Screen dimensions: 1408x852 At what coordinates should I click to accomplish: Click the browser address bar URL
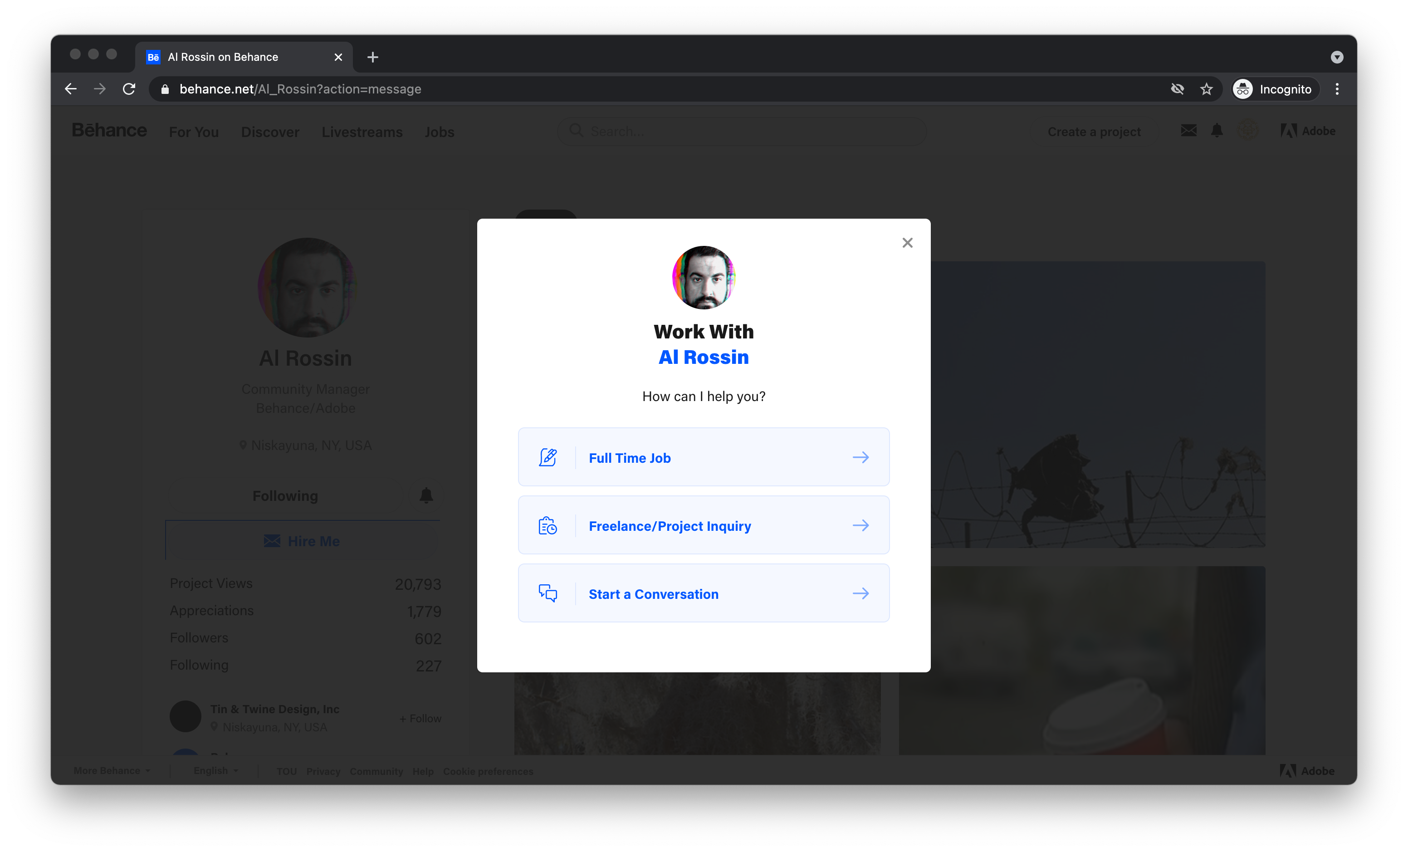tap(301, 89)
